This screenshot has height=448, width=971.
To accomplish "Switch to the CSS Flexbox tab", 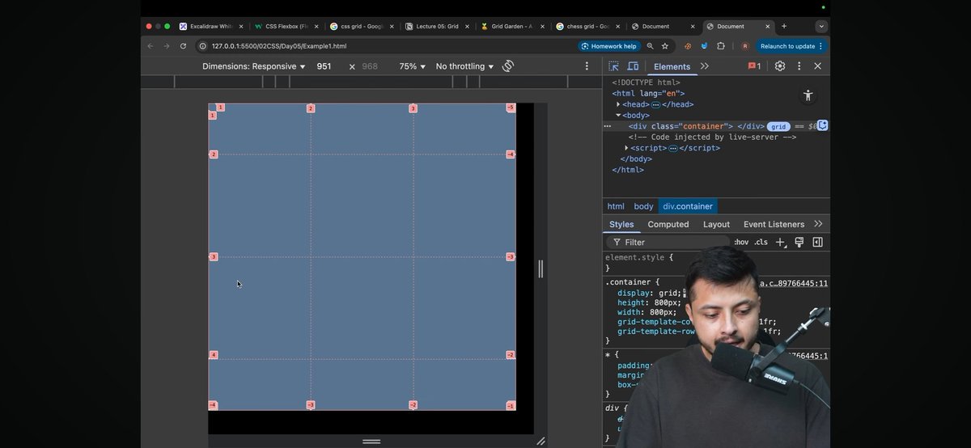I will (x=285, y=26).
